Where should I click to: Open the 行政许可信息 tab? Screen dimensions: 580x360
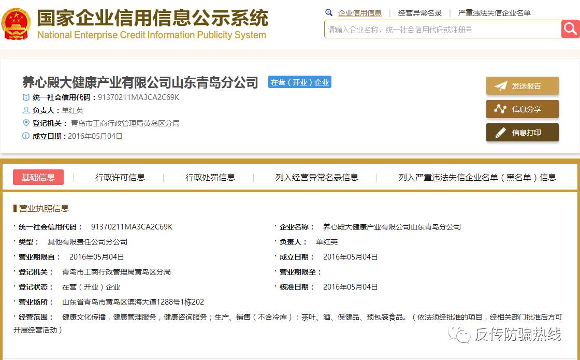pyautogui.click(x=120, y=177)
